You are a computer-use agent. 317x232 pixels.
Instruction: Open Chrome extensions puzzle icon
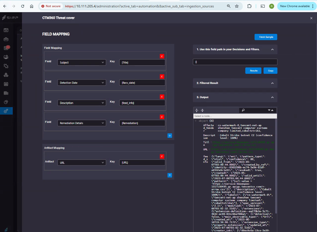tap(249, 6)
